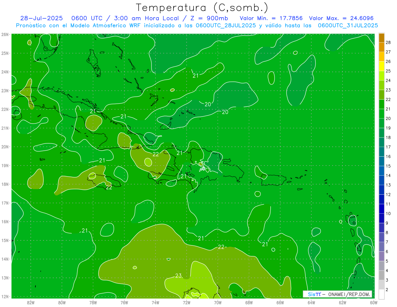Click legend value 12 on color bar
The image size is (397, 307).
tap(388, 195)
